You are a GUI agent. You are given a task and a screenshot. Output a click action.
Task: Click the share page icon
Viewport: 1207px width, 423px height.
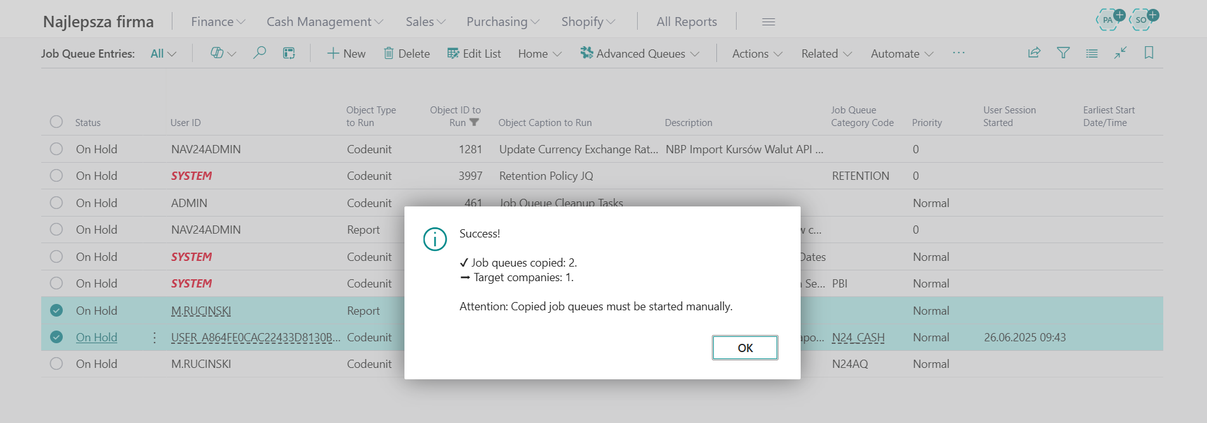click(x=1034, y=53)
